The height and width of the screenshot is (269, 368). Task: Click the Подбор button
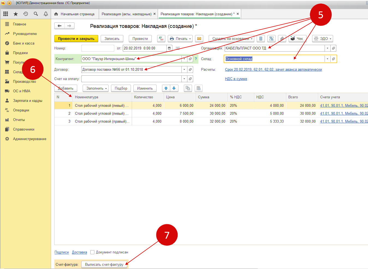pos(121,88)
